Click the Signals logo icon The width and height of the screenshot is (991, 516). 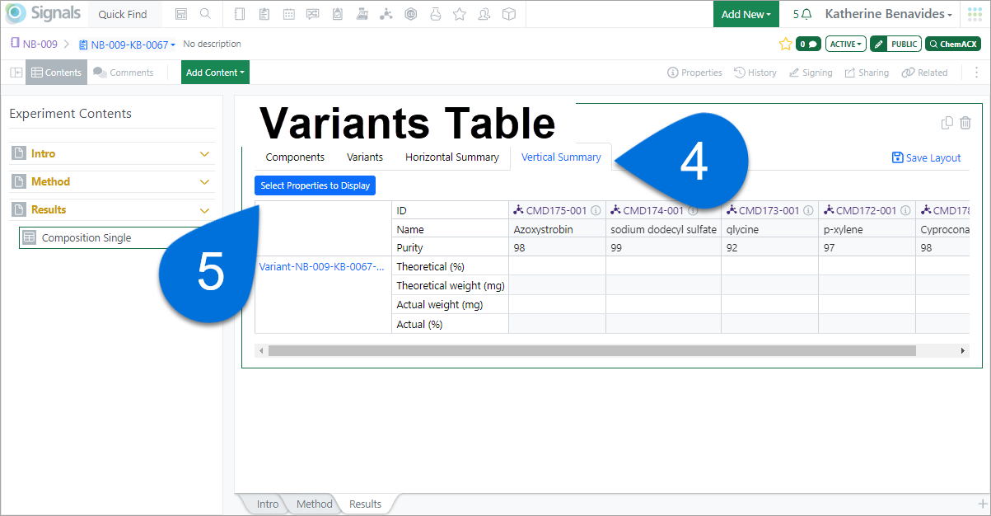click(x=15, y=14)
